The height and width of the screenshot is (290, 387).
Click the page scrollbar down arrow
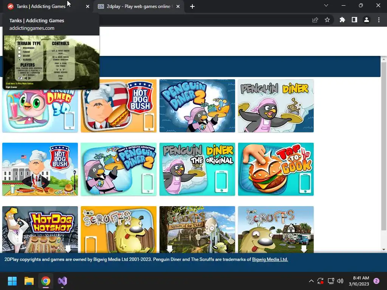click(x=384, y=250)
